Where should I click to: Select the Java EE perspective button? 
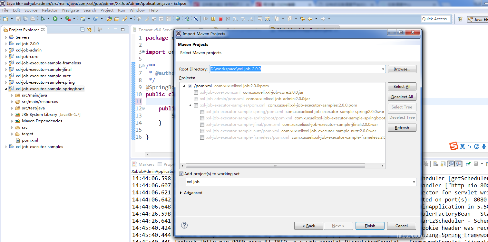coord(478,19)
